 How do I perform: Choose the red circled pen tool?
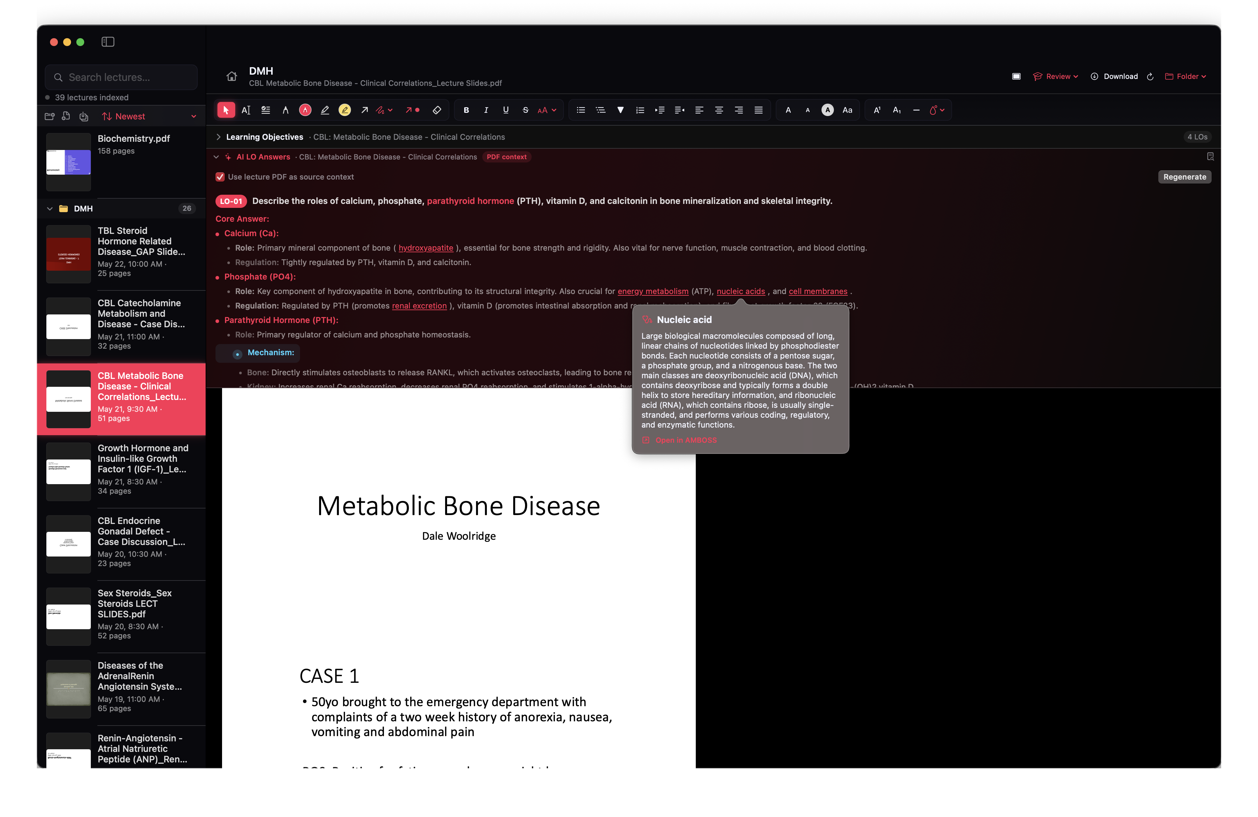tap(305, 110)
